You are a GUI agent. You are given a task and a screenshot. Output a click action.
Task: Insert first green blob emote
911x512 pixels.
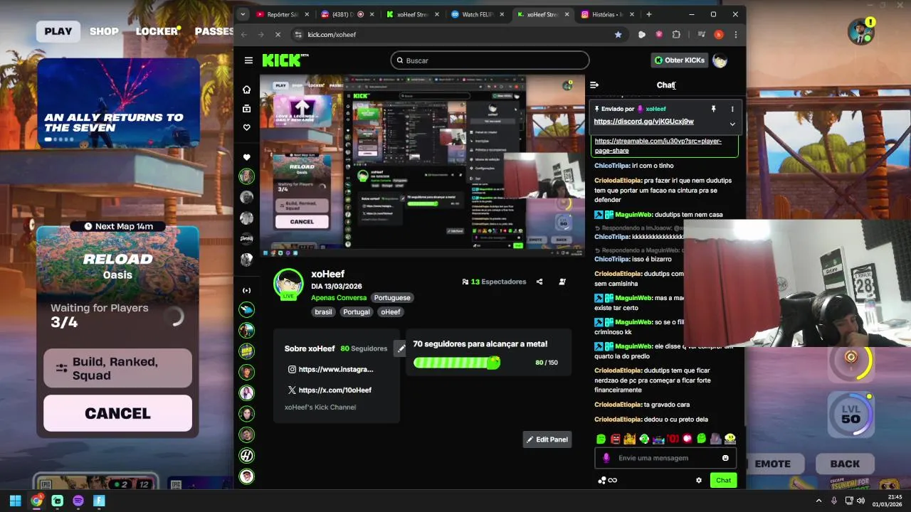[x=601, y=439]
